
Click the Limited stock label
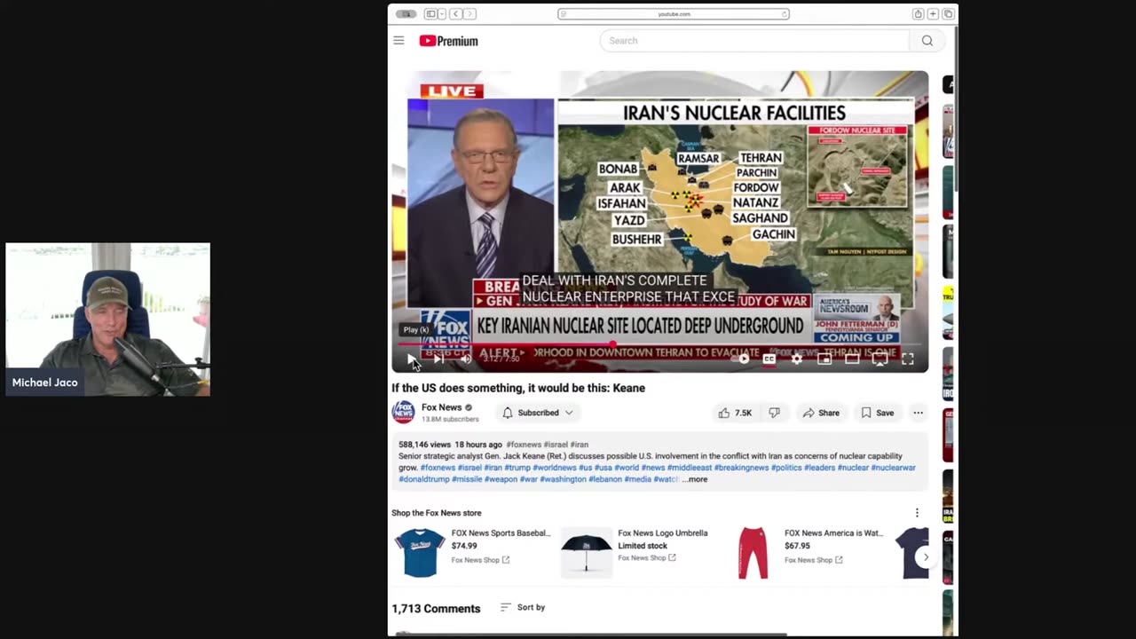[x=643, y=546]
